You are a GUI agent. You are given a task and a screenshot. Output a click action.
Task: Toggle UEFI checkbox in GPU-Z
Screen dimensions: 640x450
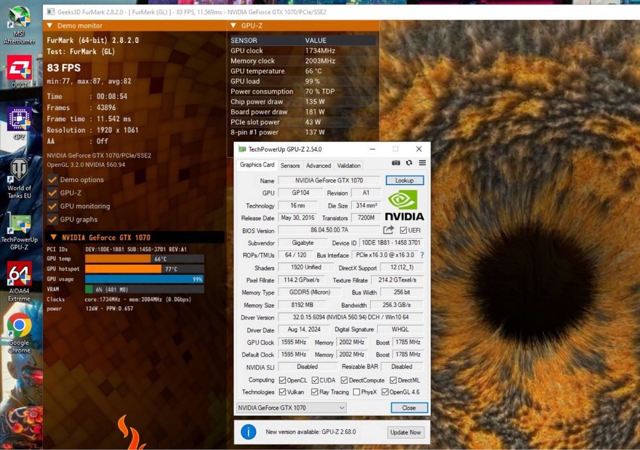point(403,230)
